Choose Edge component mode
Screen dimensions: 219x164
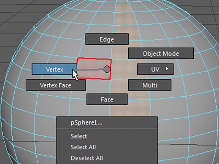click(107, 39)
